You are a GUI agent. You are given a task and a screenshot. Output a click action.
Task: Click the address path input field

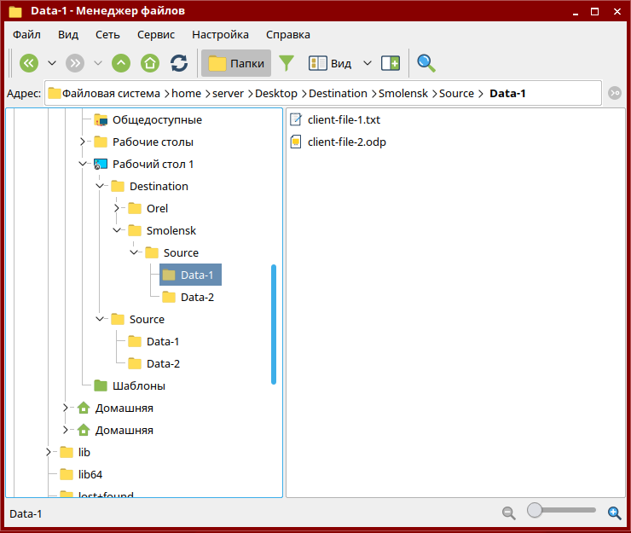pos(322,94)
